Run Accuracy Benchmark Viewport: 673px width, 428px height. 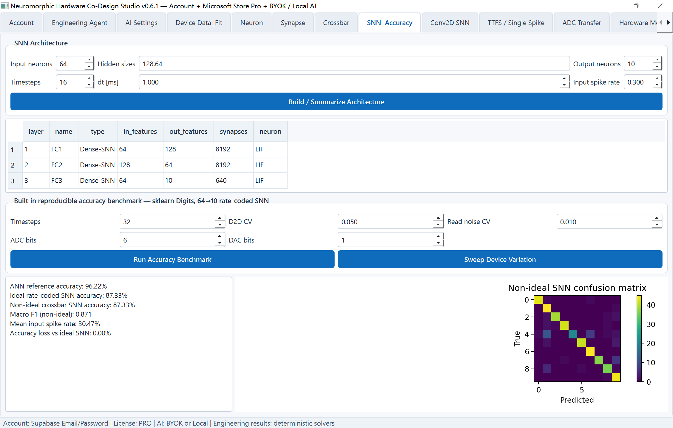tap(172, 260)
